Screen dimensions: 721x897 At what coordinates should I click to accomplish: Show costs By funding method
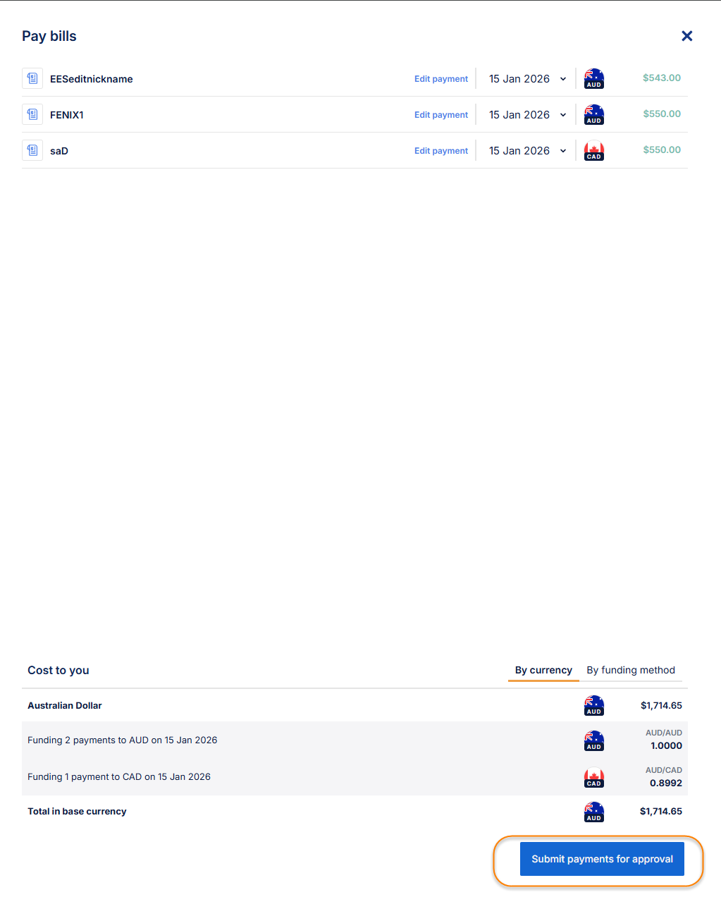tap(631, 670)
